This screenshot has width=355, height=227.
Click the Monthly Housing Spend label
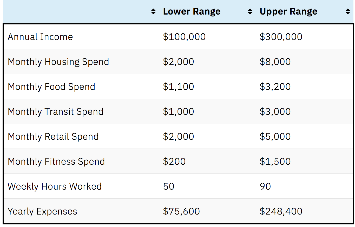58,62
